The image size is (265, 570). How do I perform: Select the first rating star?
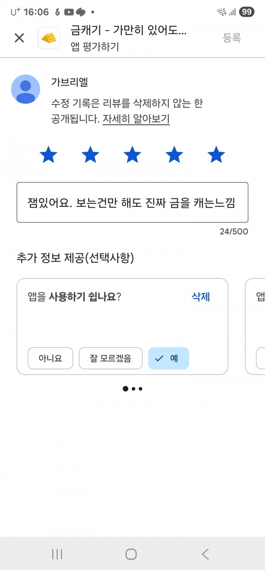point(49,155)
